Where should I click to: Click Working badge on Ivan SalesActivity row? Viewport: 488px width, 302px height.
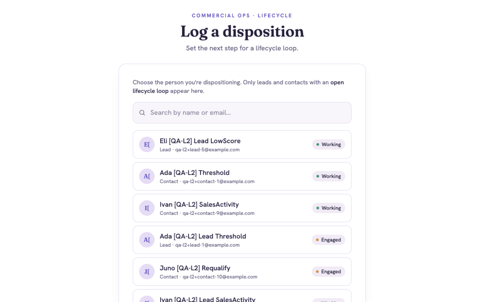click(x=328, y=208)
